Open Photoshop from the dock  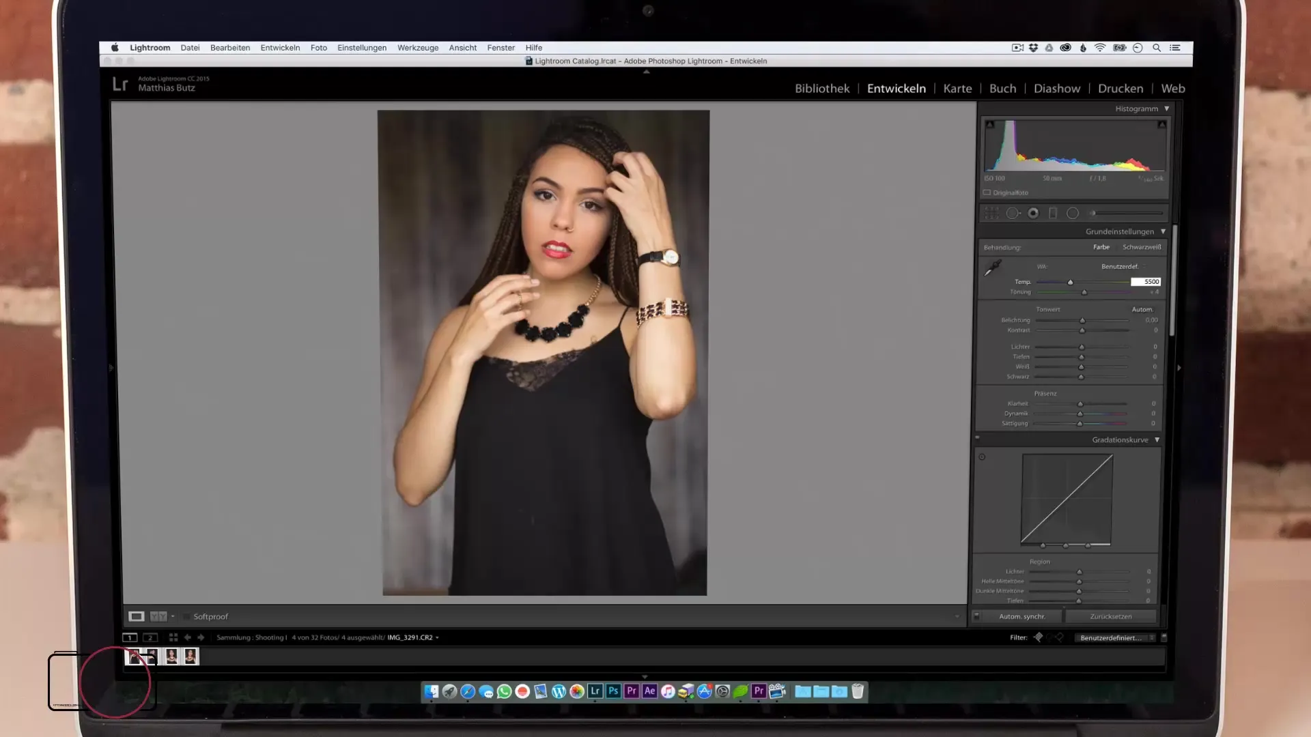pos(613,691)
